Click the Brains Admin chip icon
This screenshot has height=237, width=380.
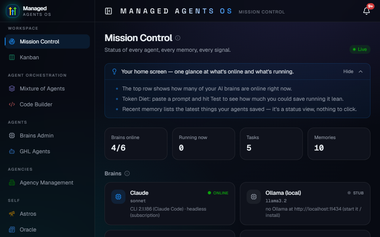pos(12,135)
